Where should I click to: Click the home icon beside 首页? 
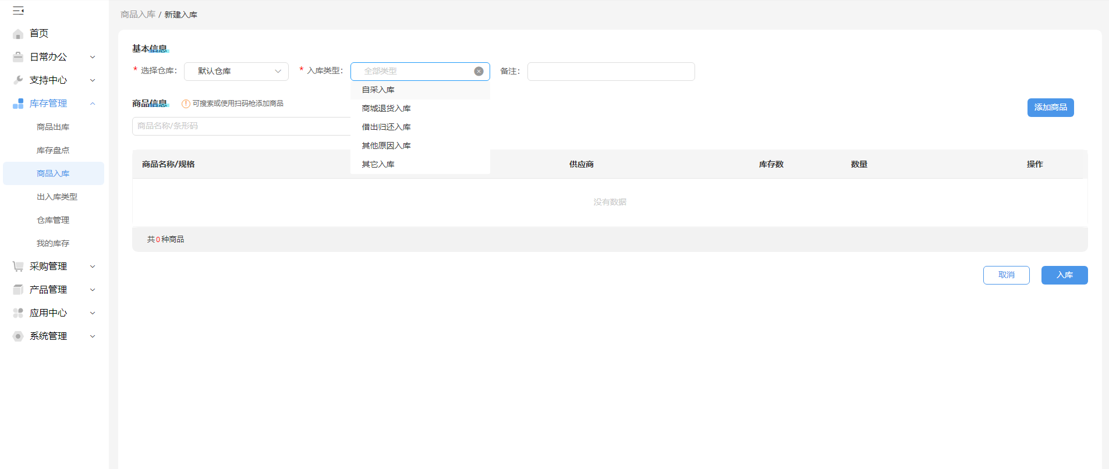coord(18,34)
